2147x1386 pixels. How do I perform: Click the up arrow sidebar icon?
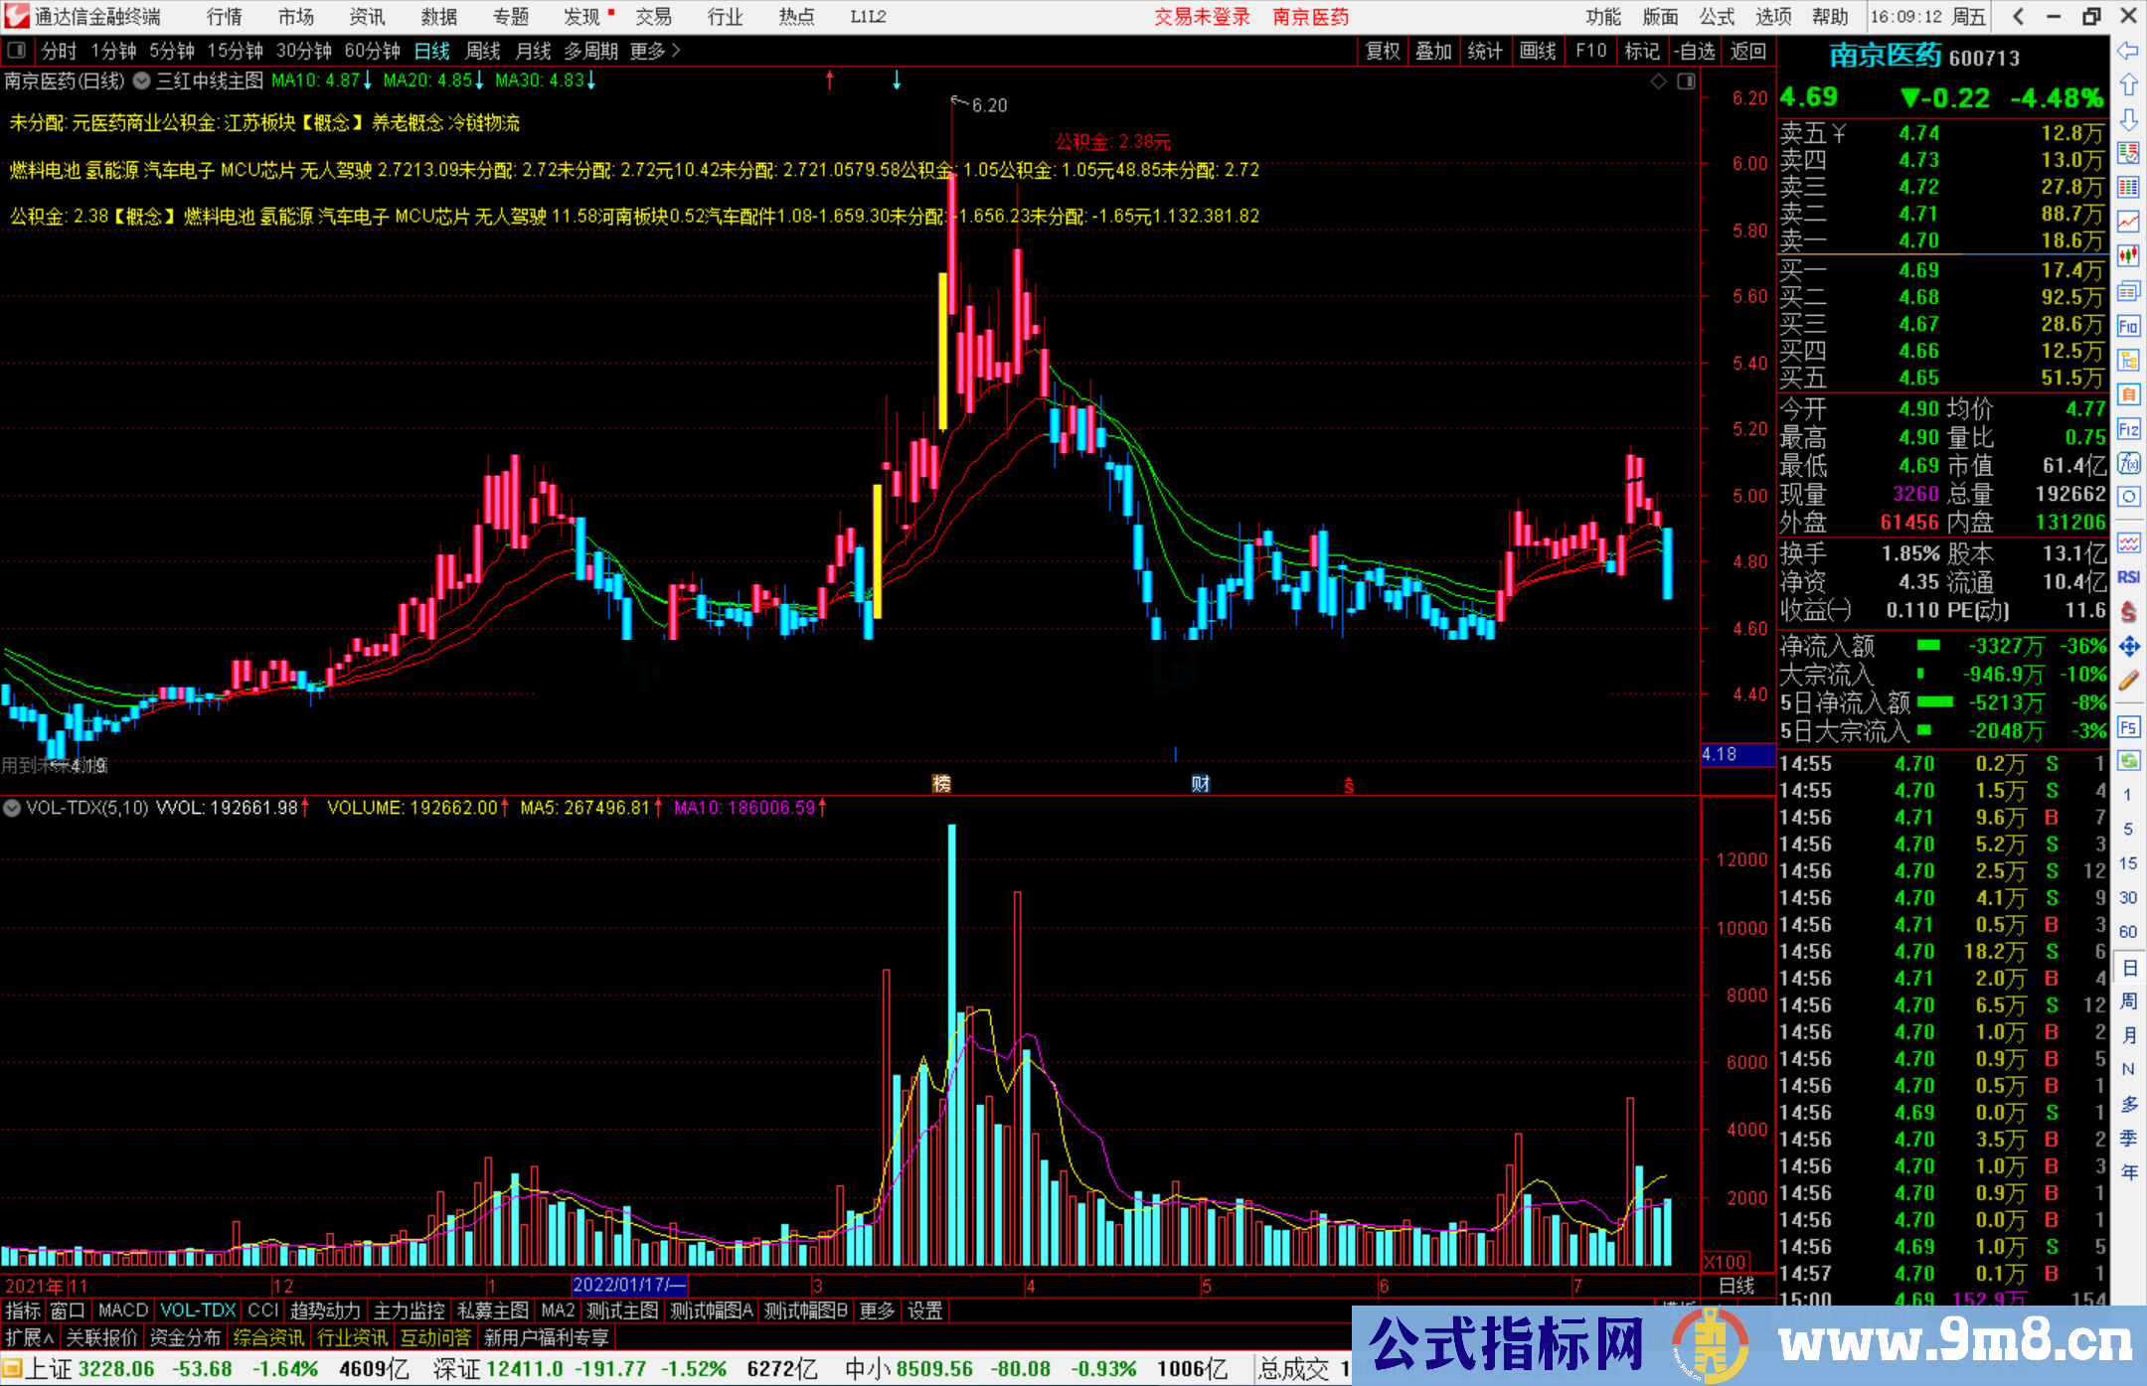pyautogui.click(x=2127, y=85)
